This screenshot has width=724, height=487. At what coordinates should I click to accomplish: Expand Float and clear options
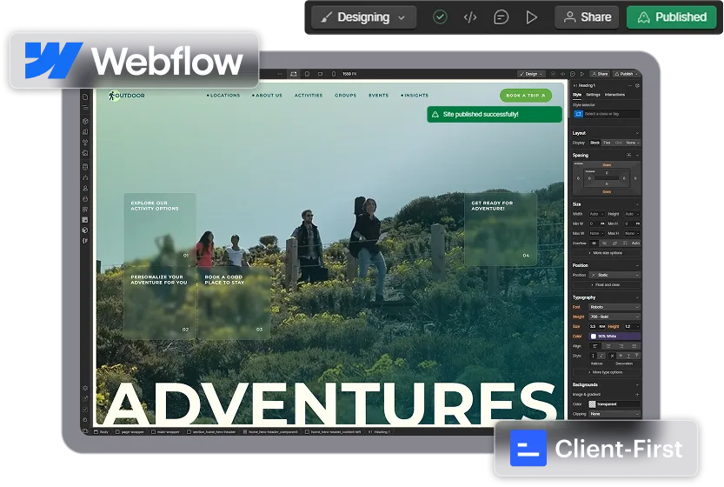(607, 285)
